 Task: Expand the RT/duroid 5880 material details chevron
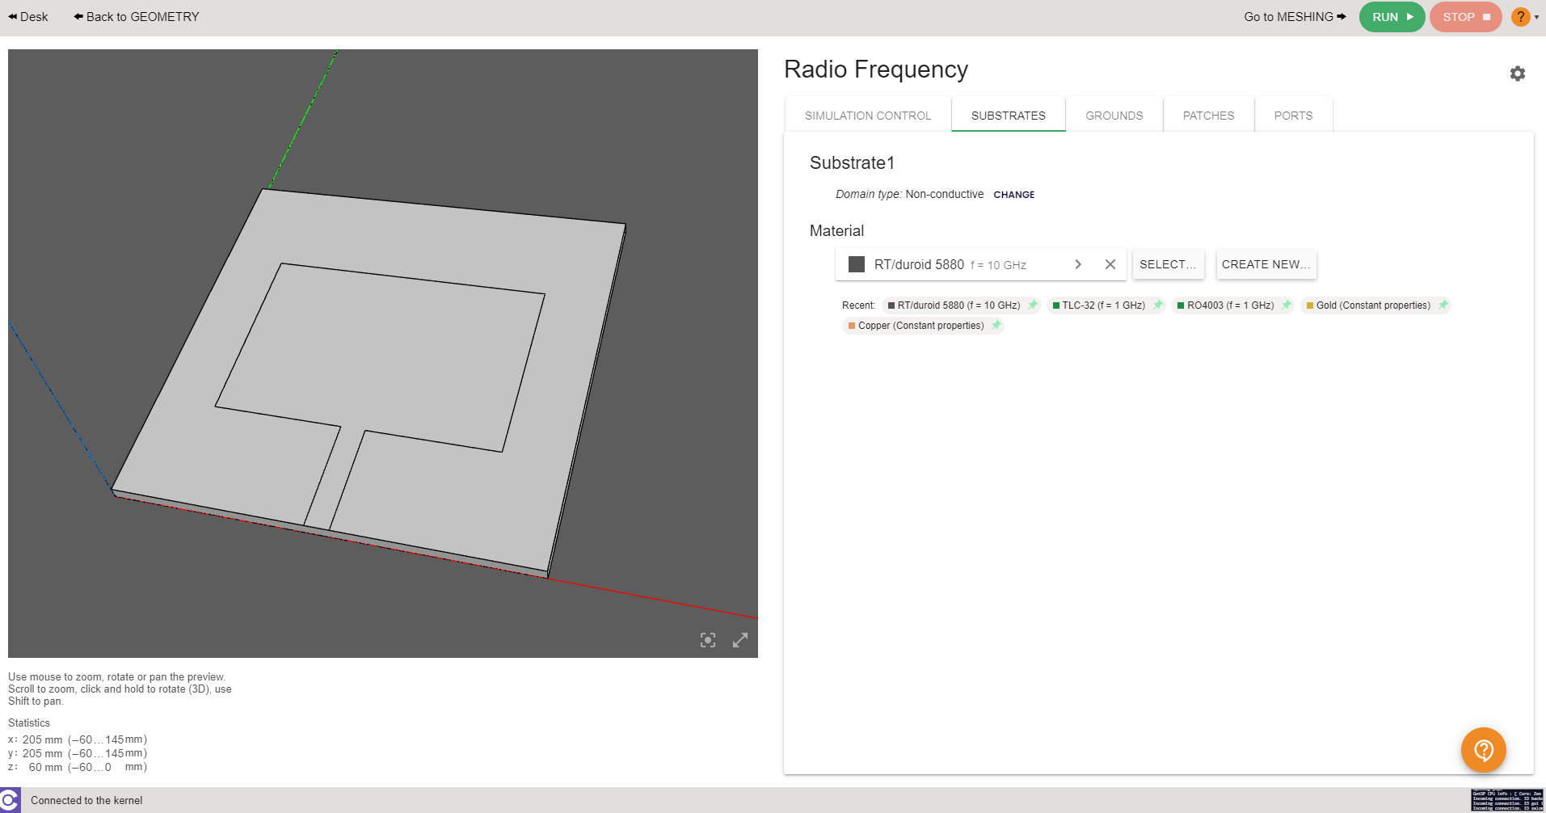click(1078, 264)
